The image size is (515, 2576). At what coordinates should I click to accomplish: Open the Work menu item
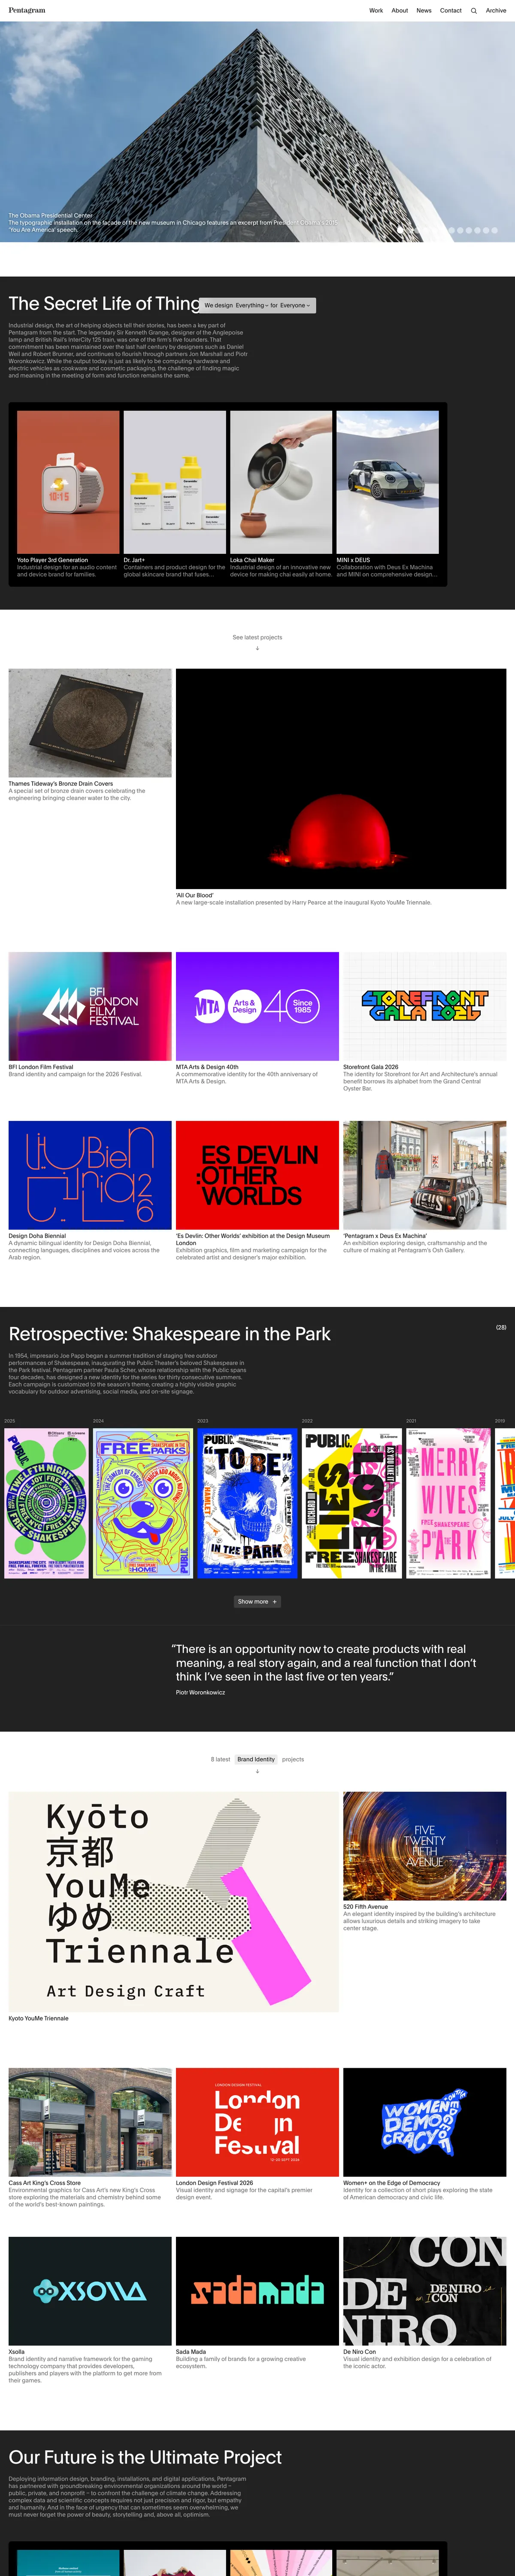point(376,11)
